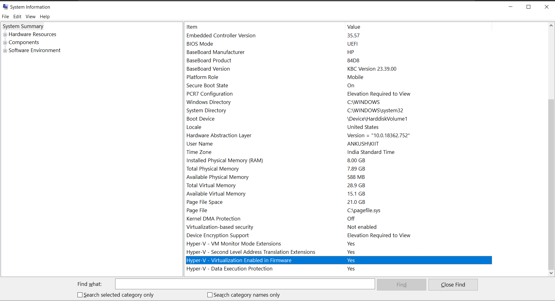555x301 pixels.
Task: Click the scrollbar down arrow
Action: click(x=551, y=273)
